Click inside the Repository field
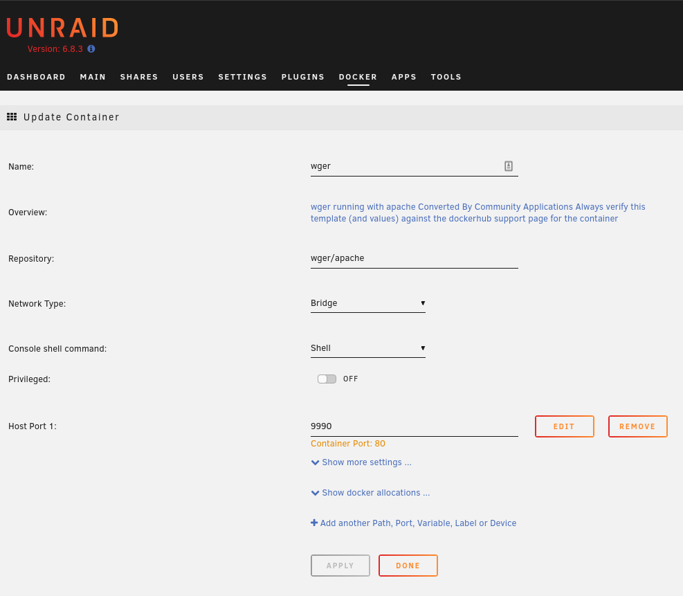 pos(414,258)
